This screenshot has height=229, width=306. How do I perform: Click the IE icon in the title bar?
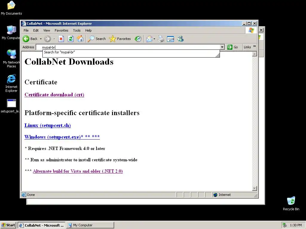pos(24,24)
